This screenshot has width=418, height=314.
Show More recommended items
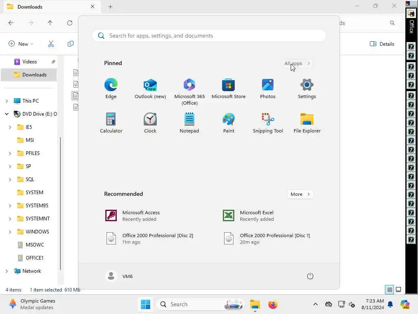pyautogui.click(x=300, y=194)
